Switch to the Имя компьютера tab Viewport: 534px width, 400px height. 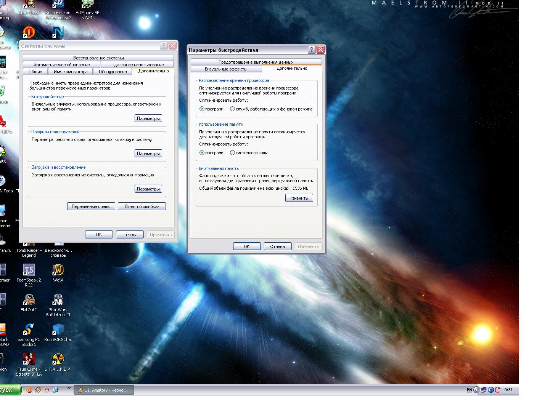click(x=71, y=72)
